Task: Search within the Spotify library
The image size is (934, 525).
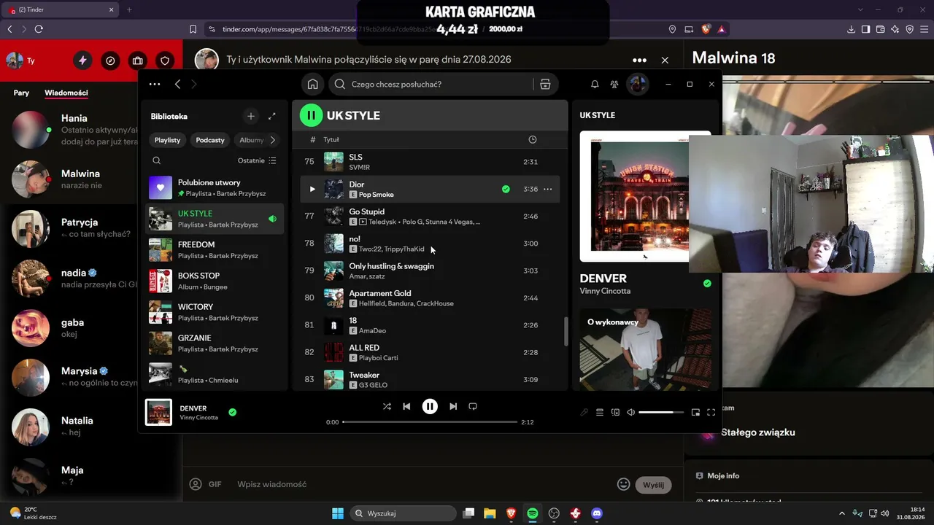Action: 157,160
